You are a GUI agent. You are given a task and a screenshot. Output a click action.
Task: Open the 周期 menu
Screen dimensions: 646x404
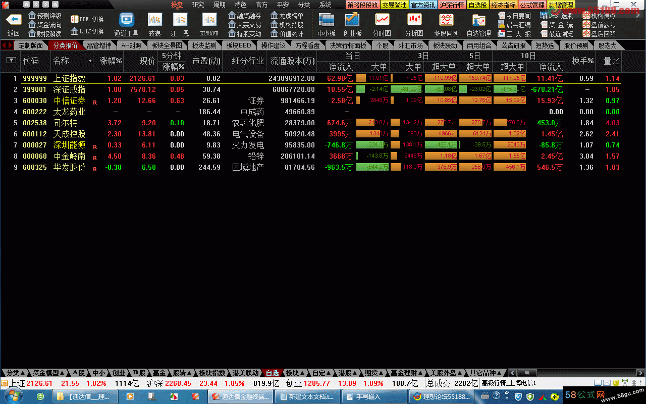[220, 5]
